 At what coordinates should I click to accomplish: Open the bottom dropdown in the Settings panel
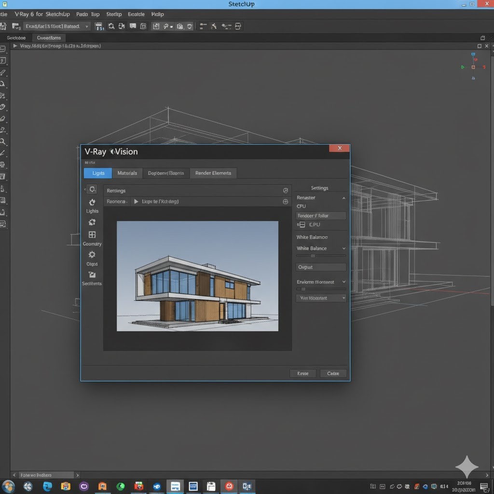tap(321, 298)
